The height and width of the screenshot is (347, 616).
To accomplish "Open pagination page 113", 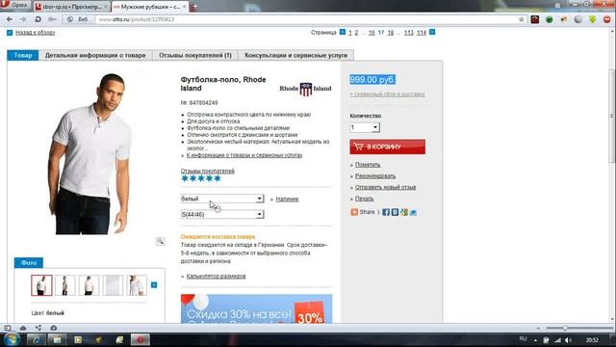I will click(408, 33).
